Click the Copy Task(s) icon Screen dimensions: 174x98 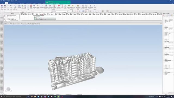click(25, 7)
